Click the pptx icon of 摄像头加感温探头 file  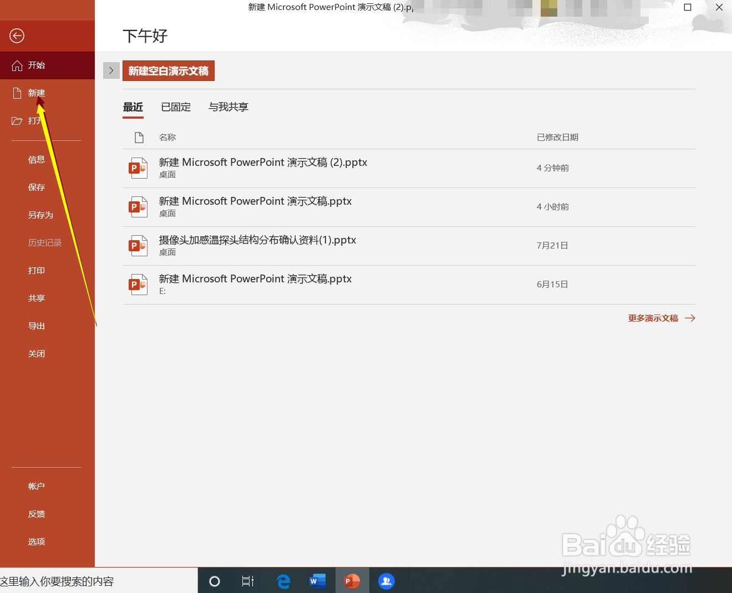(x=138, y=246)
